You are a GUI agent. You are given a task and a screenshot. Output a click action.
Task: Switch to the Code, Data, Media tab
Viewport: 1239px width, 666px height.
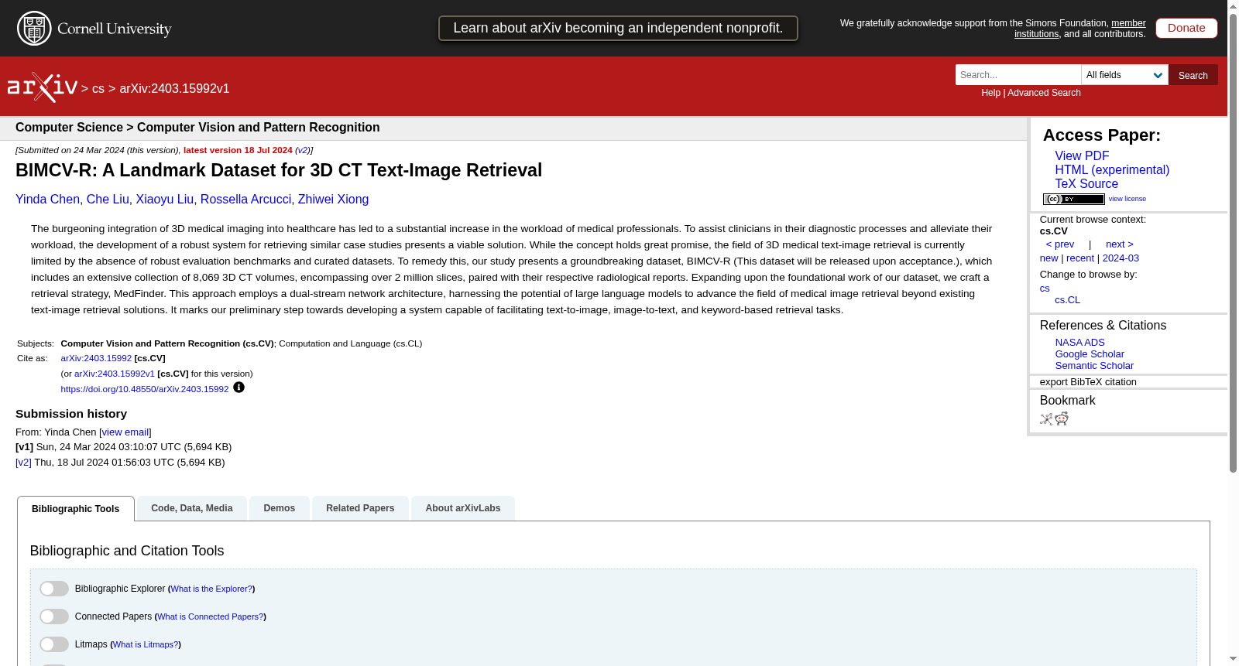point(192,508)
